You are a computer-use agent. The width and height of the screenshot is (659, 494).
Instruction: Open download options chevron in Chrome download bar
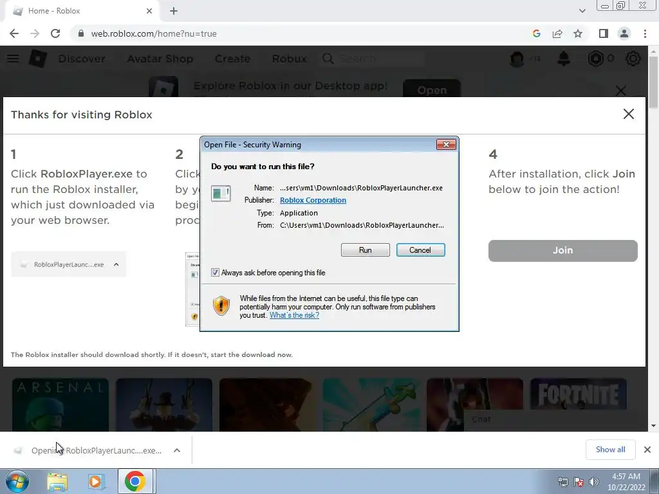click(177, 450)
